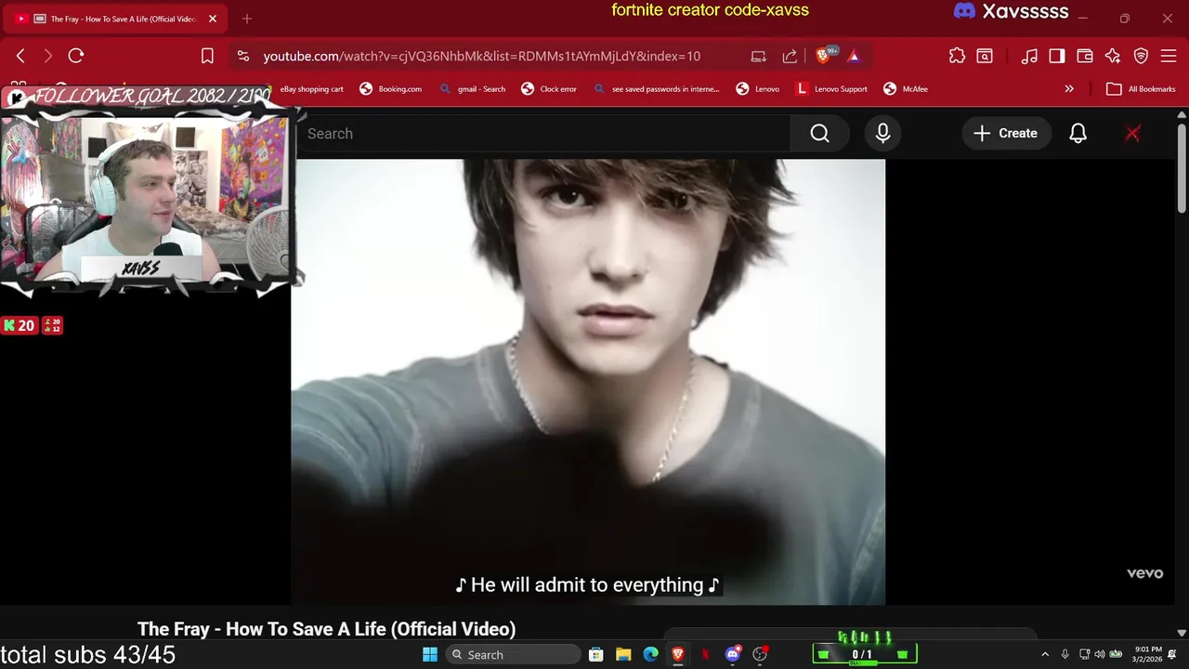Click the kick 20 viewers badge
Image resolution: width=1189 pixels, height=669 pixels.
coord(19,325)
